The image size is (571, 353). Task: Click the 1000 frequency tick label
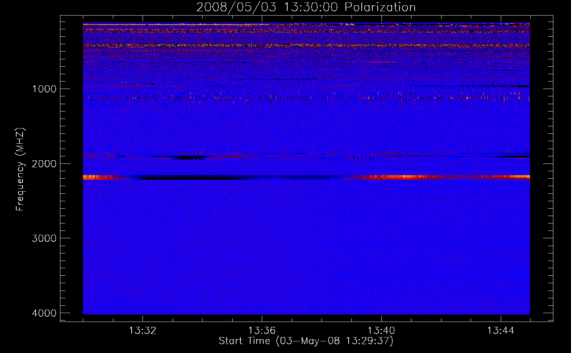pos(44,89)
